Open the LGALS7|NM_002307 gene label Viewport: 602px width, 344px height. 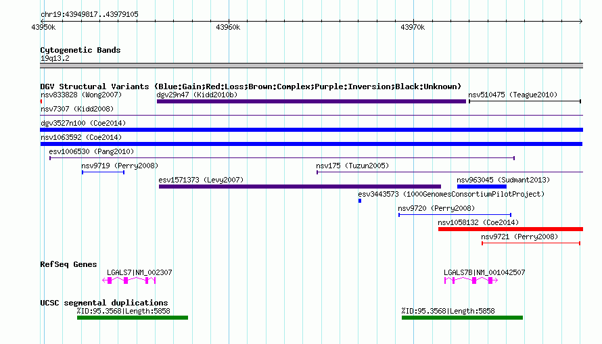pyautogui.click(x=139, y=272)
